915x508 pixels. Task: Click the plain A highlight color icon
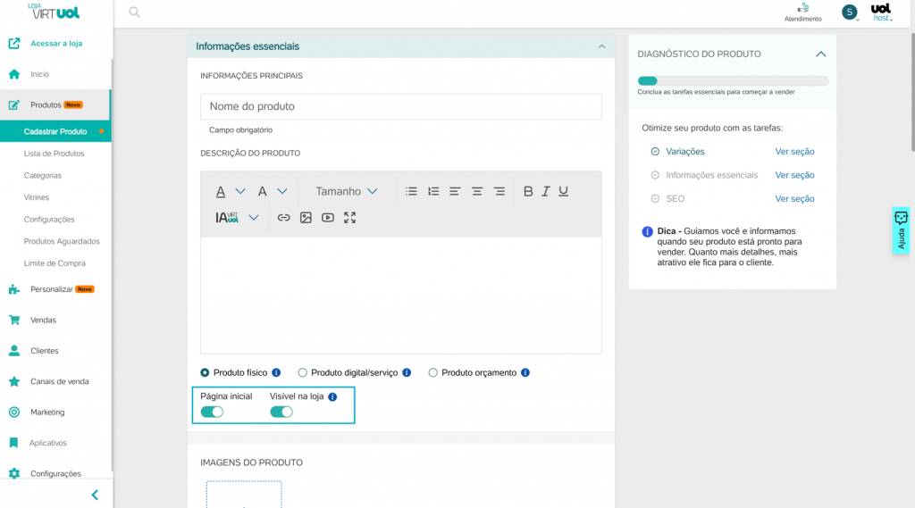click(x=263, y=191)
